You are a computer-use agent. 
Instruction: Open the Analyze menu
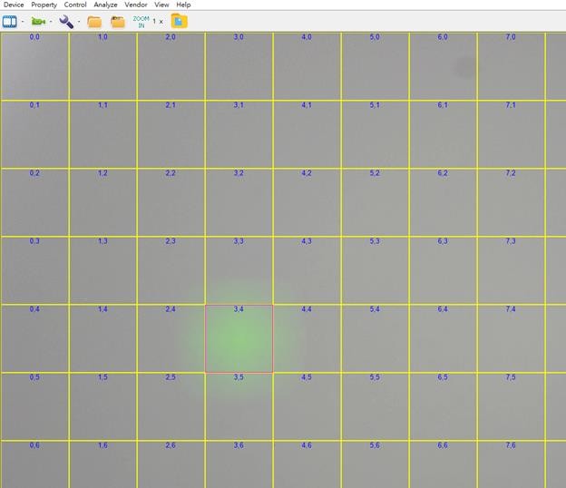105,5
